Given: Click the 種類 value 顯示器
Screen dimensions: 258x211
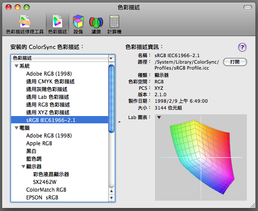Looking at the screenshot, I should click(x=161, y=75).
